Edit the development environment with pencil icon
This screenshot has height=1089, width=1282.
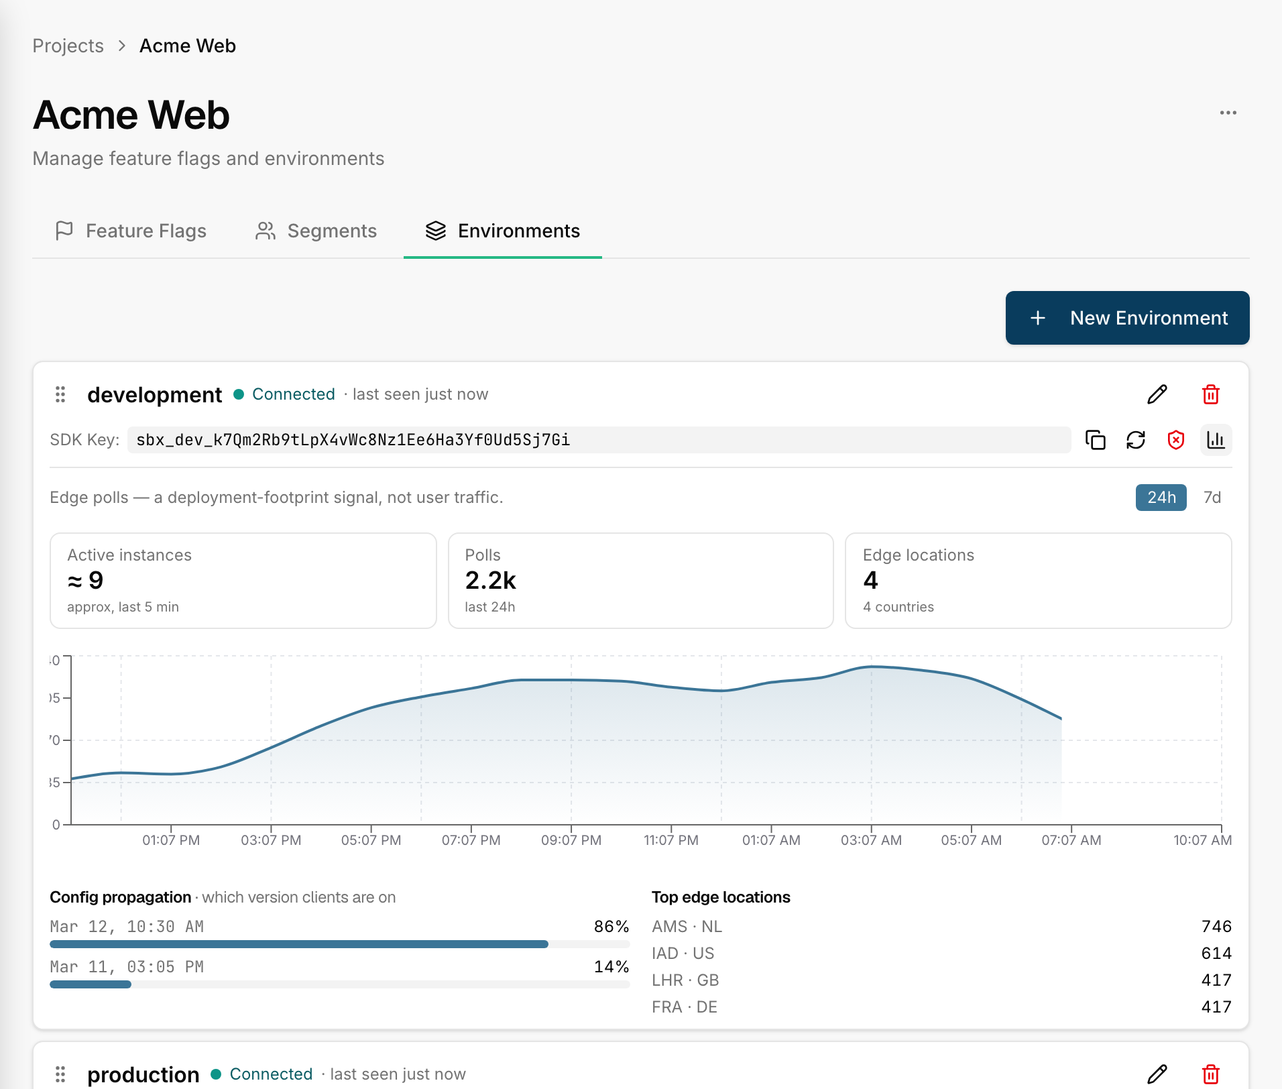[1157, 394]
